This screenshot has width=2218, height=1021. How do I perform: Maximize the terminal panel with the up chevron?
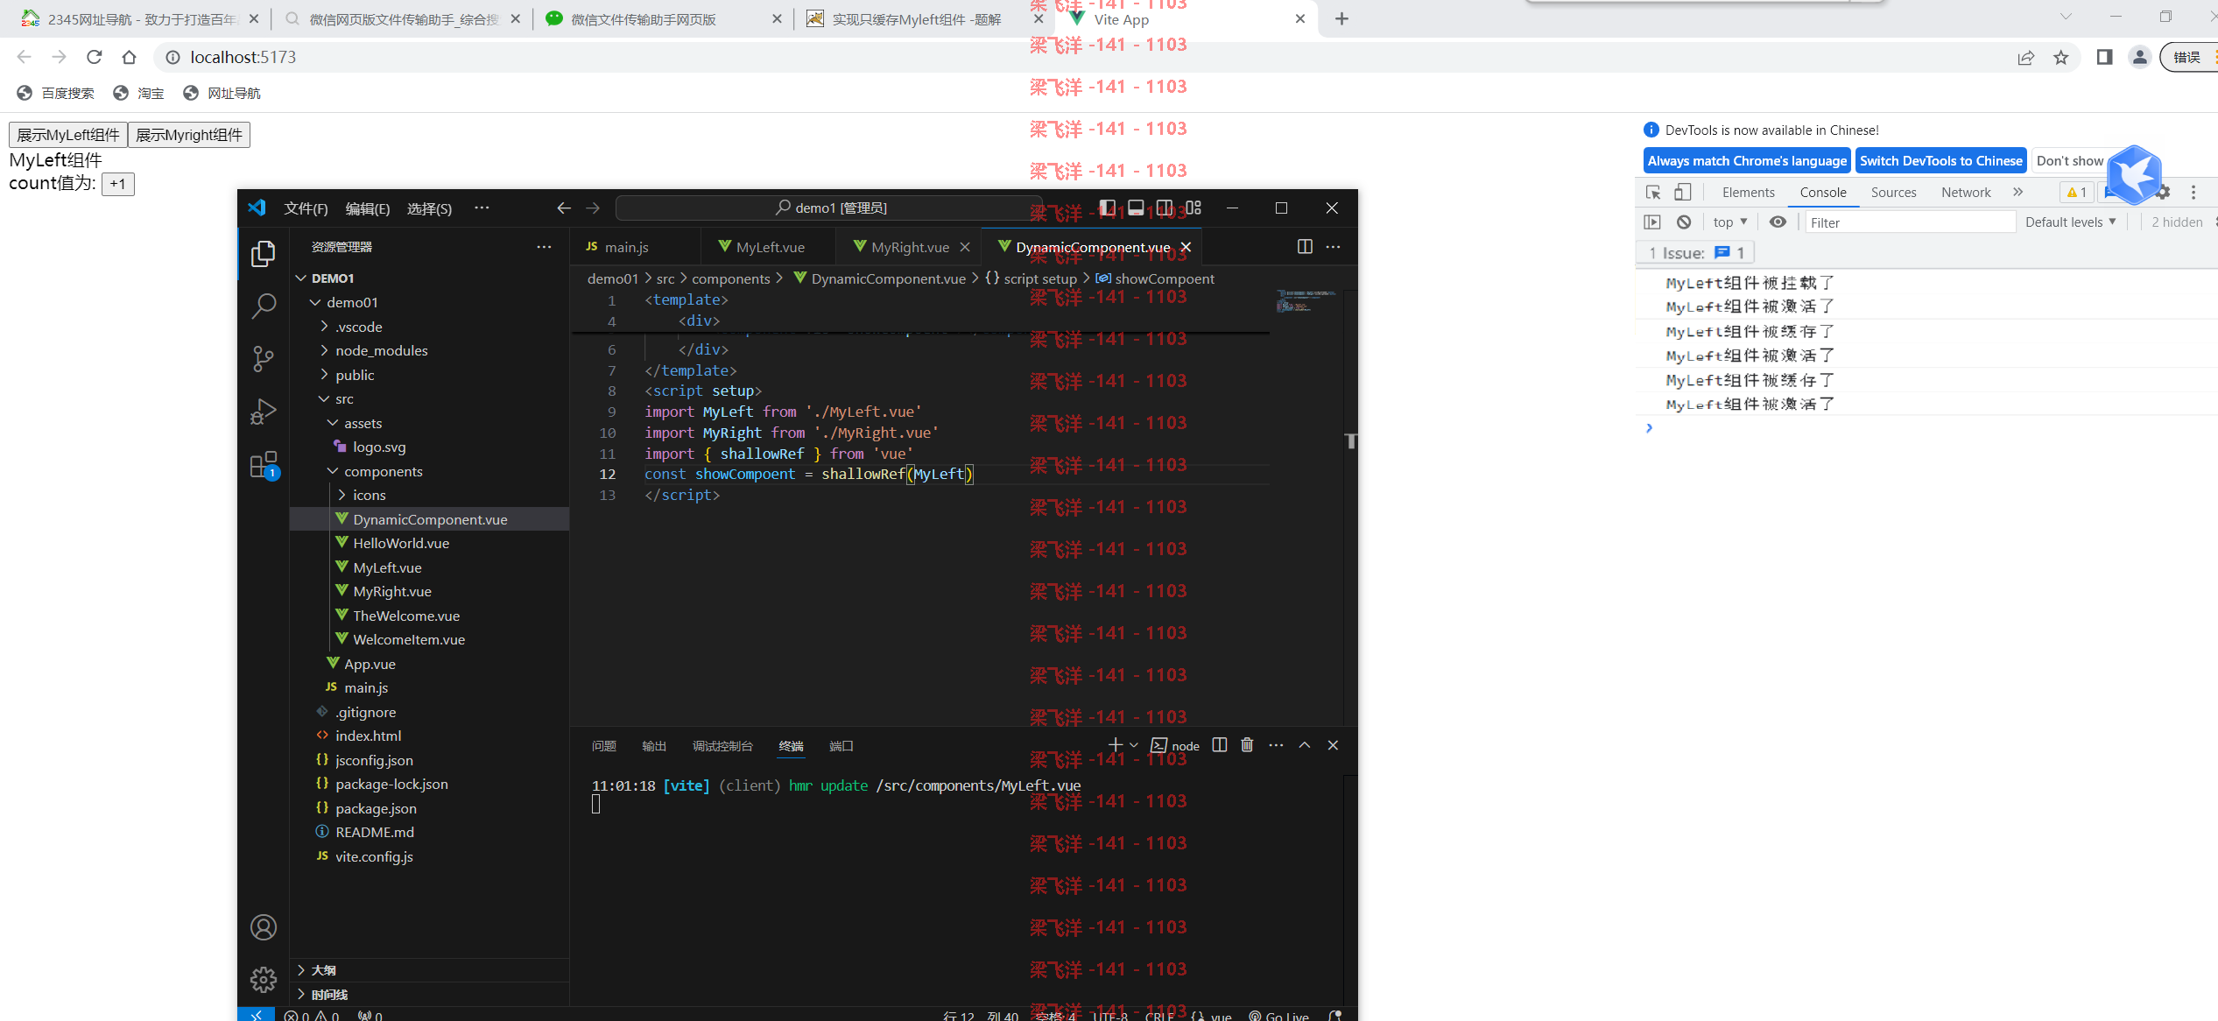[1305, 745]
